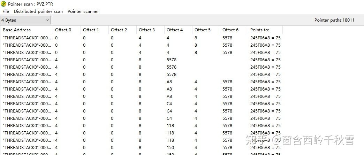Screen dimensions: 364x155
Task: Select the first row with Offset 4 value 118
Action: [142, 125]
